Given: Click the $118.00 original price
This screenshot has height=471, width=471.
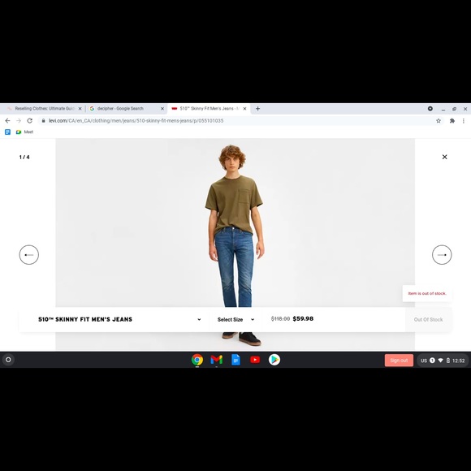Looking at the screenshot, I should coord(280,318).
